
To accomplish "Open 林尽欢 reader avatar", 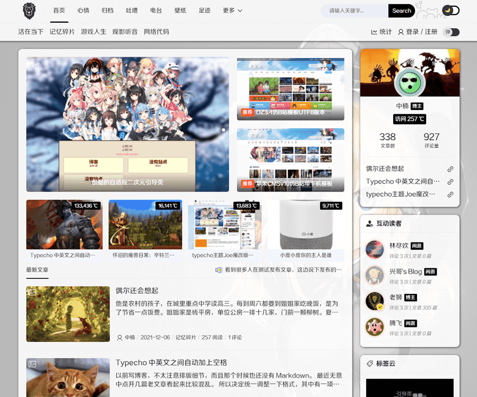I will pyautogui.click(x=375, y=250).
